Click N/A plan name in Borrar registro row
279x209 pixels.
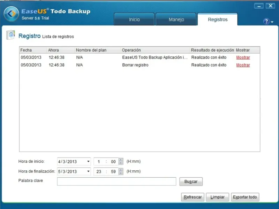tap(80, 65)
